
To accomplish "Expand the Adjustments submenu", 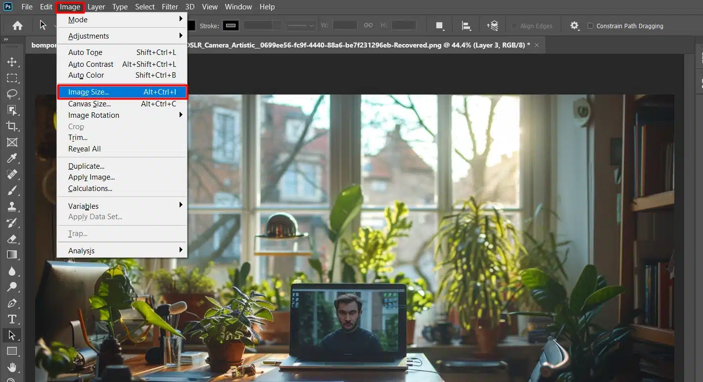I will 122,36.
